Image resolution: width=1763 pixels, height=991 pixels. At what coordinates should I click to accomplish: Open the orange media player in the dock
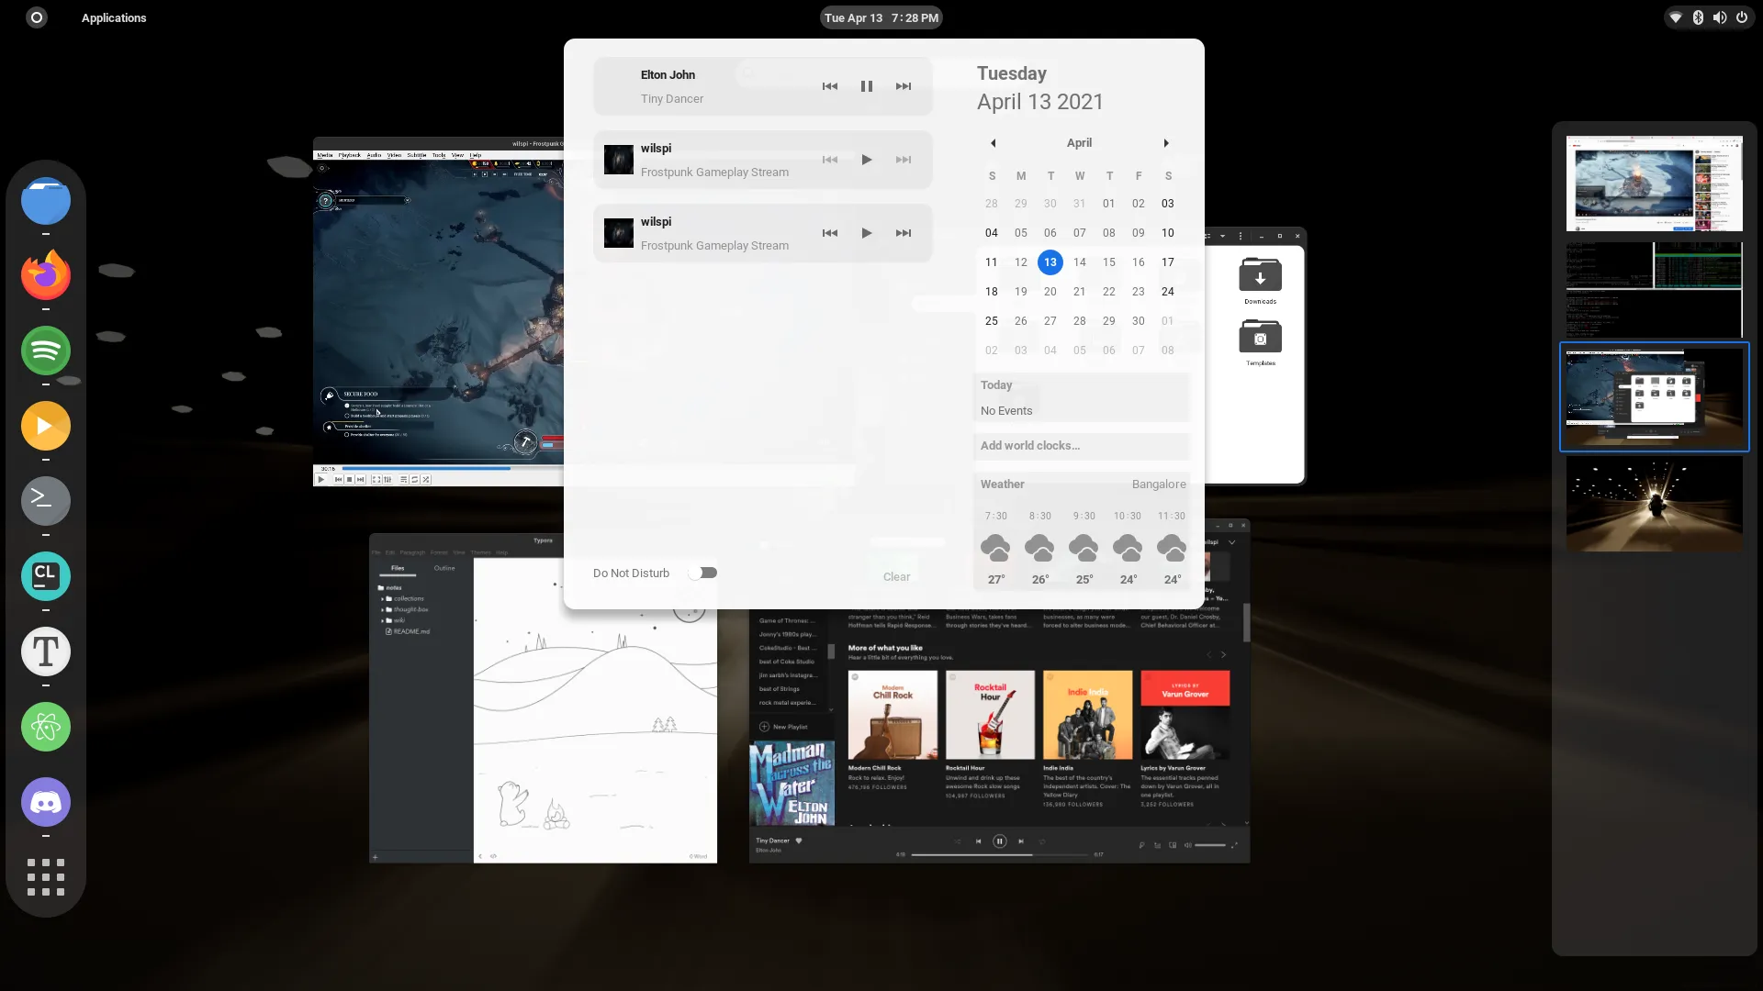click(46, 426)
